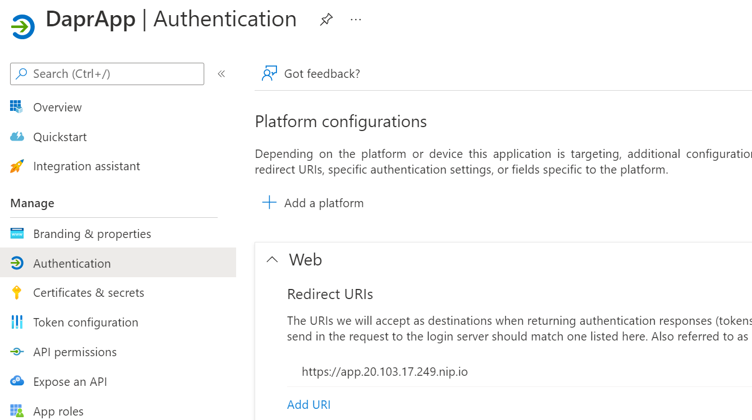The height and width of the screenshot is (420, 752).
Task: Click the Quickstart cloud icon
Action: pyautogui.click(x=17, y=137)
